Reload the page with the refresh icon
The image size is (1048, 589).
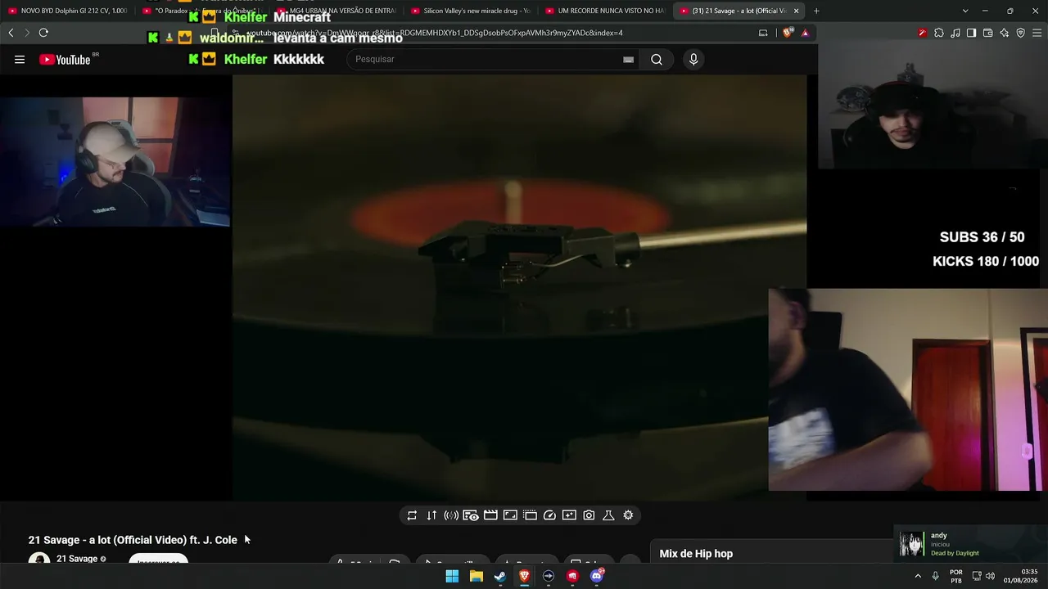43,33
